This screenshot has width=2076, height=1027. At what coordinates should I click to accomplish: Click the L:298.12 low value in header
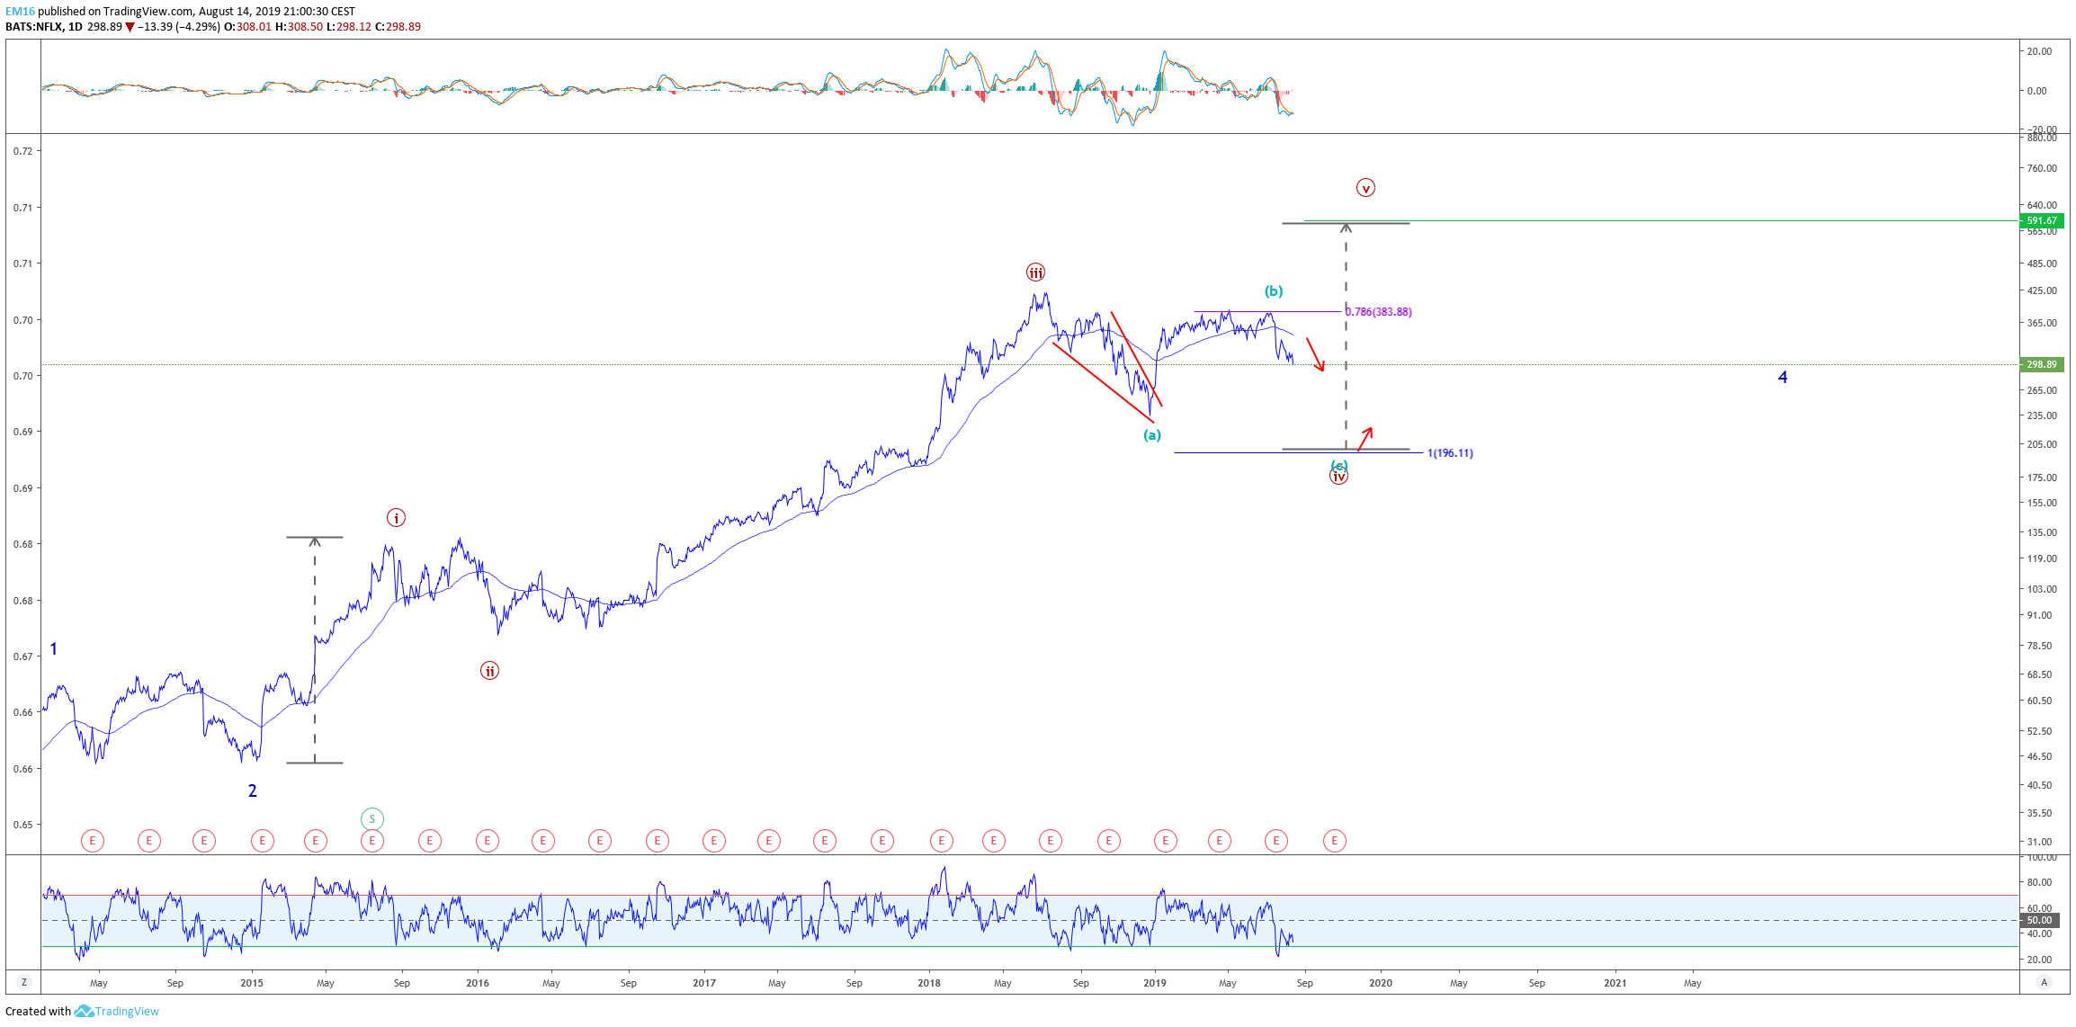tap(348, 27)
